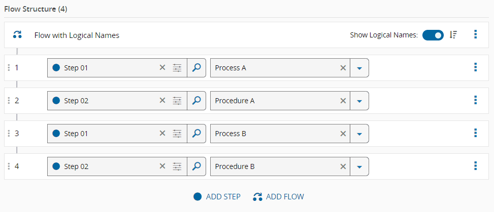Open settings sliders icon in row 2
Image resolution: width=494 pixels, height=212 pixels.
pyautogui.click(x=177, y=101)
